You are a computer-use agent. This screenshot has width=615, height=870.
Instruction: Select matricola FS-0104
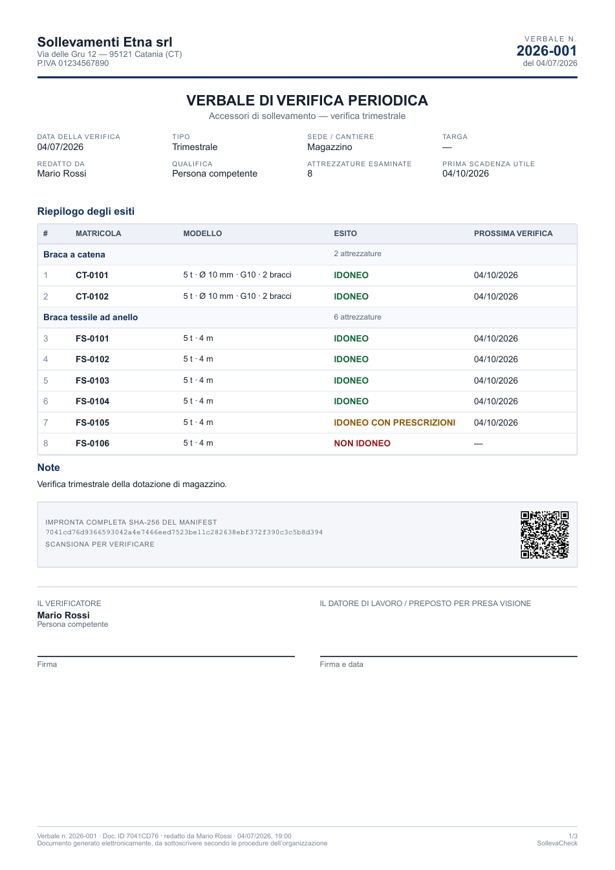point(92,401)
